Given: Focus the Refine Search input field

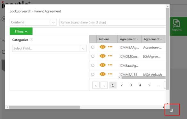Looking at the screenshot, I should [112, 22].
